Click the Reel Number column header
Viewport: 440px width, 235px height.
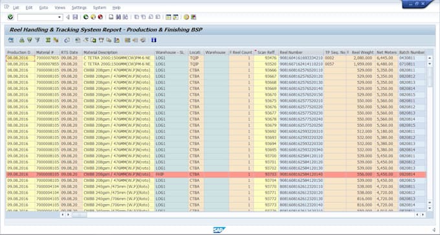[301, 52]
